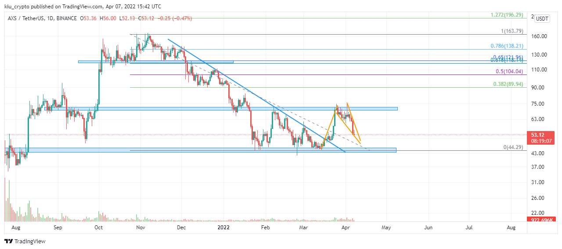
Task: Select the high value H56.00
Action: (x=108, y=18)
